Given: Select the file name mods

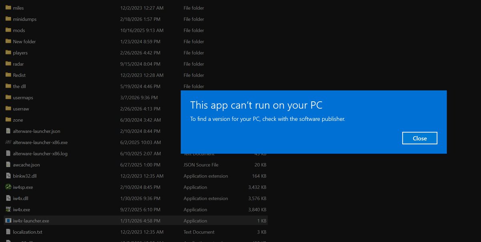Looking at the screenshot, I should click(x=19, y=30).
